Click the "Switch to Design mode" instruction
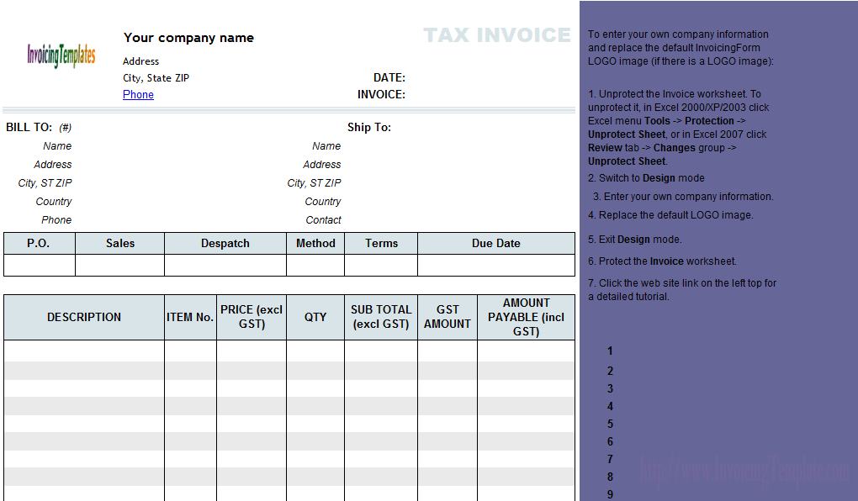 [x=646, y=178]
